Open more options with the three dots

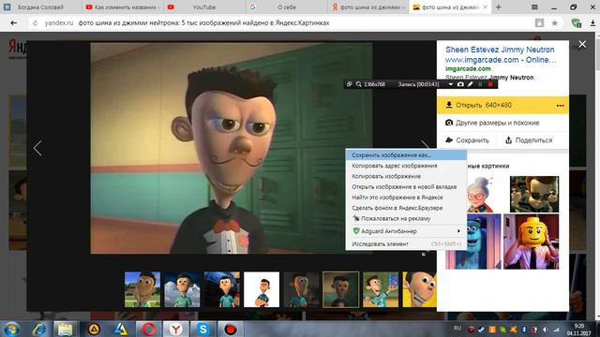561,106
